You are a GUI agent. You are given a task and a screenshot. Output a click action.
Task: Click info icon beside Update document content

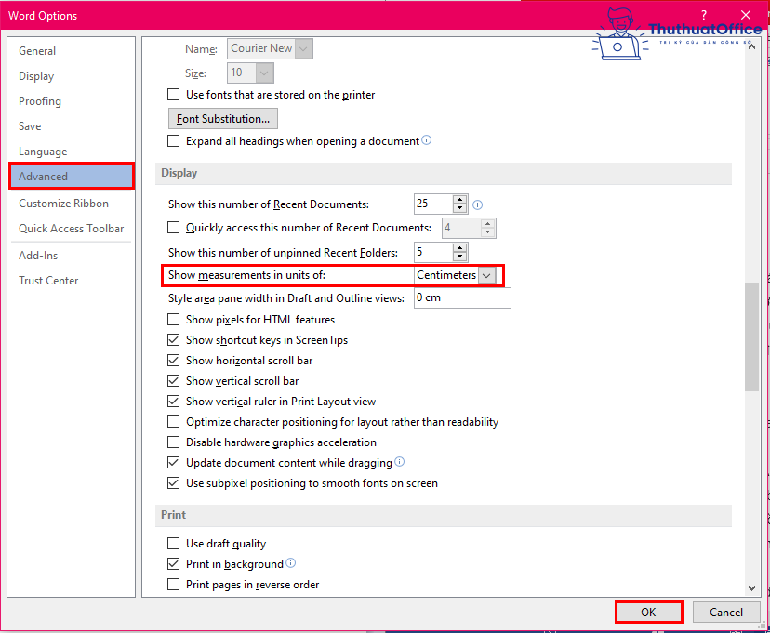(400, 462)
